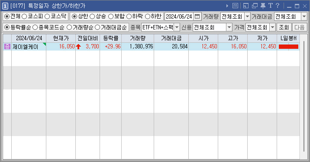This screenshot has width=310, height=162.
Task: Click the rate value +29.96
Action: (113, 46)
